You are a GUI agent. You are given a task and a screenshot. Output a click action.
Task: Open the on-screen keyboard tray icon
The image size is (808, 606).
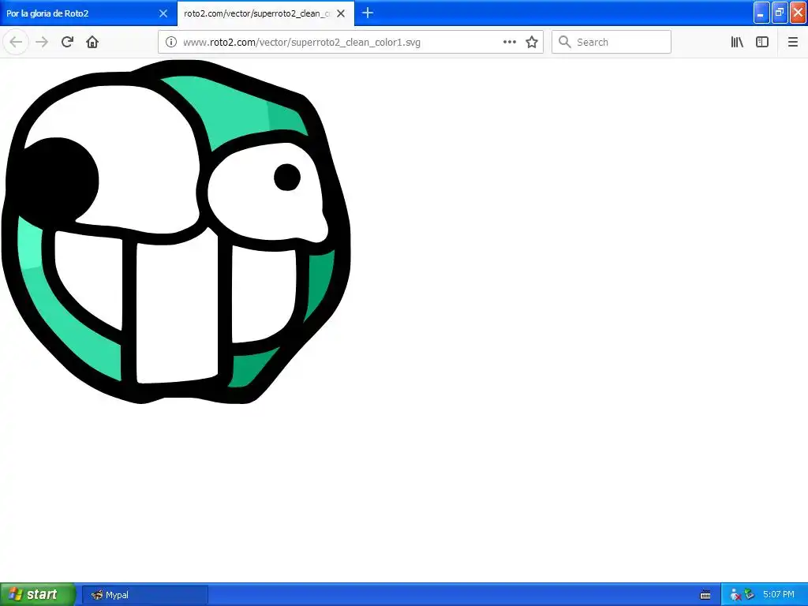705,595
